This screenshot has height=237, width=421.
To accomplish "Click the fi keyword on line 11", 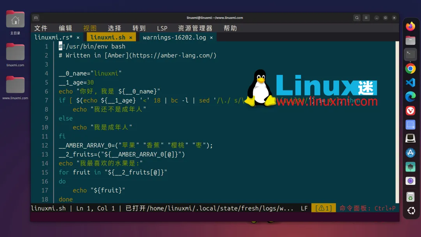I will point(62,136).
